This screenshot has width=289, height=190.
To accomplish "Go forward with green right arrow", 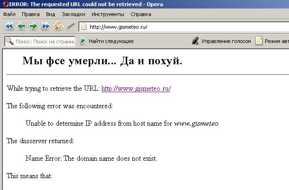I will [33, 26].
